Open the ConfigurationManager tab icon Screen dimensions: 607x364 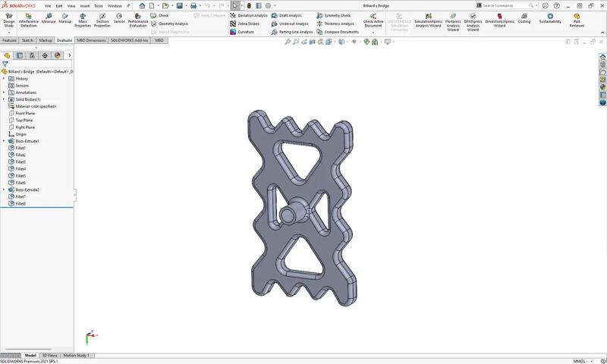point(32,55)
